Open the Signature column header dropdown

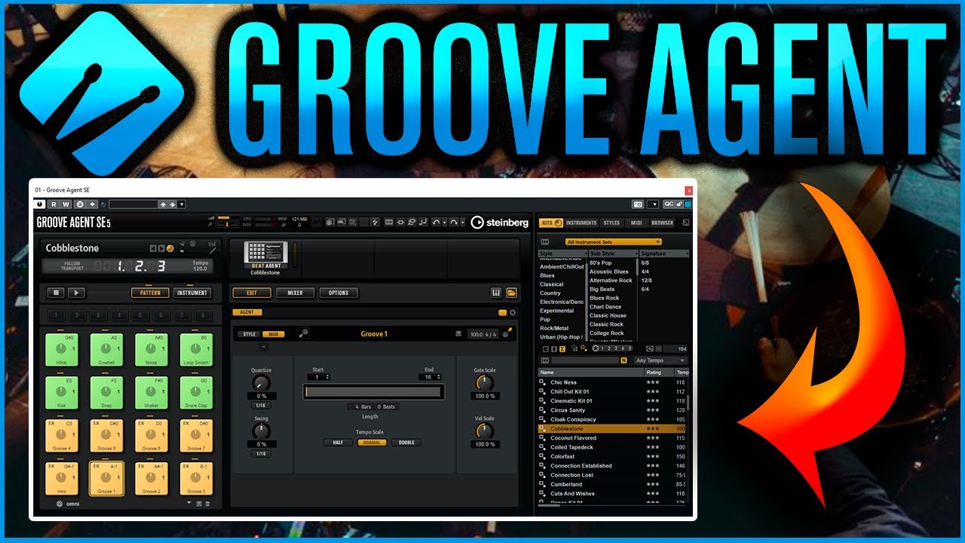663,254
